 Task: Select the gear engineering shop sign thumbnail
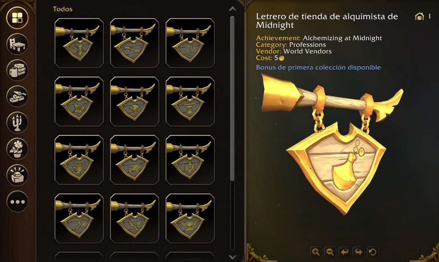pos(190,159)
